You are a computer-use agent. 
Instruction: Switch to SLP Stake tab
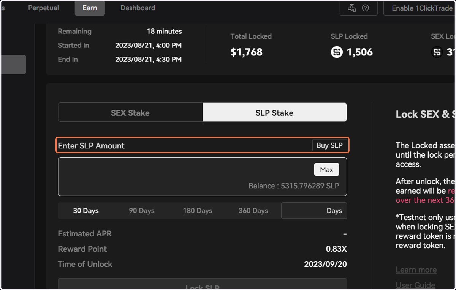click(274, 112)
